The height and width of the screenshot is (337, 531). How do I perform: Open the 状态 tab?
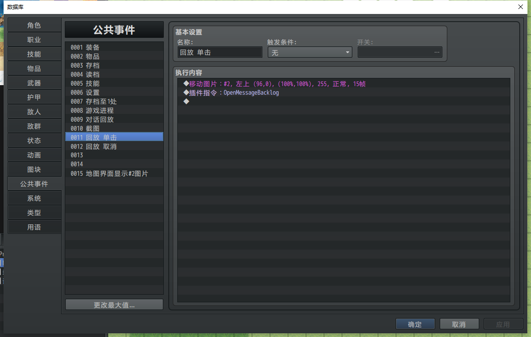[34, 141]
